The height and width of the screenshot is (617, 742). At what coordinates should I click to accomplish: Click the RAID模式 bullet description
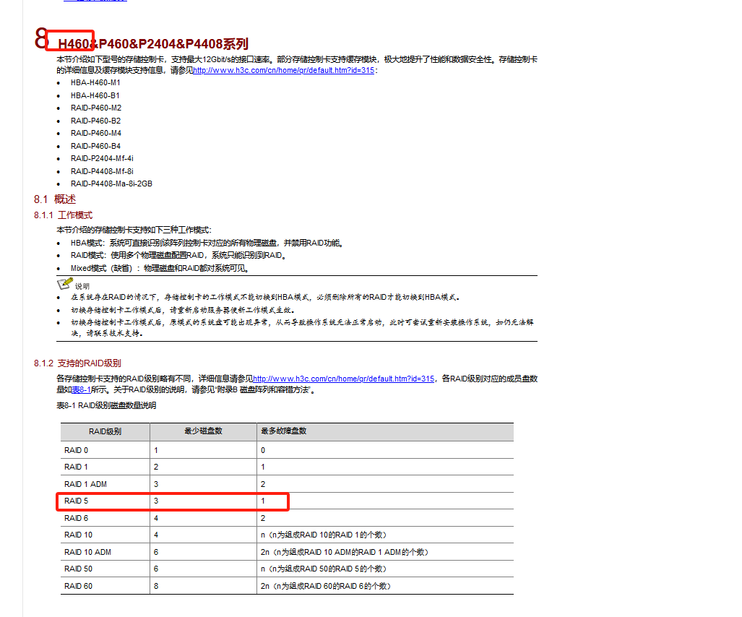[x=179, y=256]
